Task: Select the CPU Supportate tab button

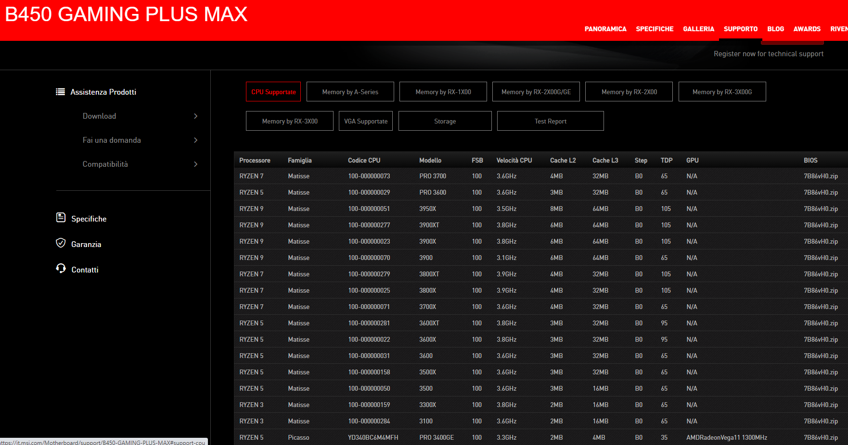Action: 273,92
